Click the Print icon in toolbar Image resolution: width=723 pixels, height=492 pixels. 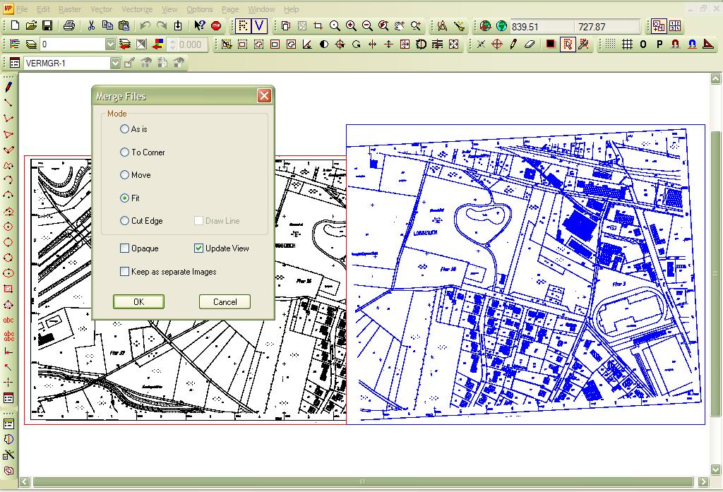68,26
